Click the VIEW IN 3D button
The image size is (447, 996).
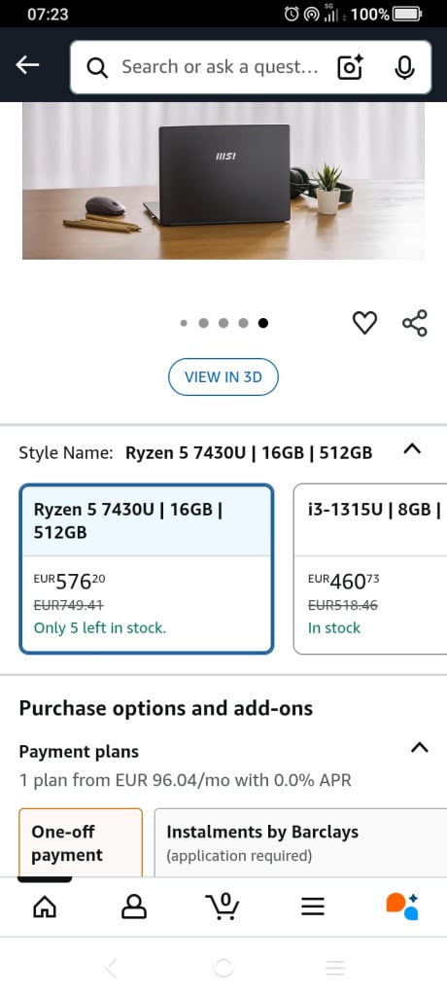pos(223,376)
